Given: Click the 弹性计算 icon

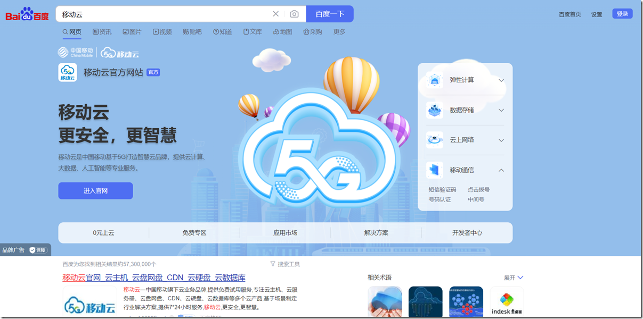Looking at the screenshot, I should click(x=435, y=80).
